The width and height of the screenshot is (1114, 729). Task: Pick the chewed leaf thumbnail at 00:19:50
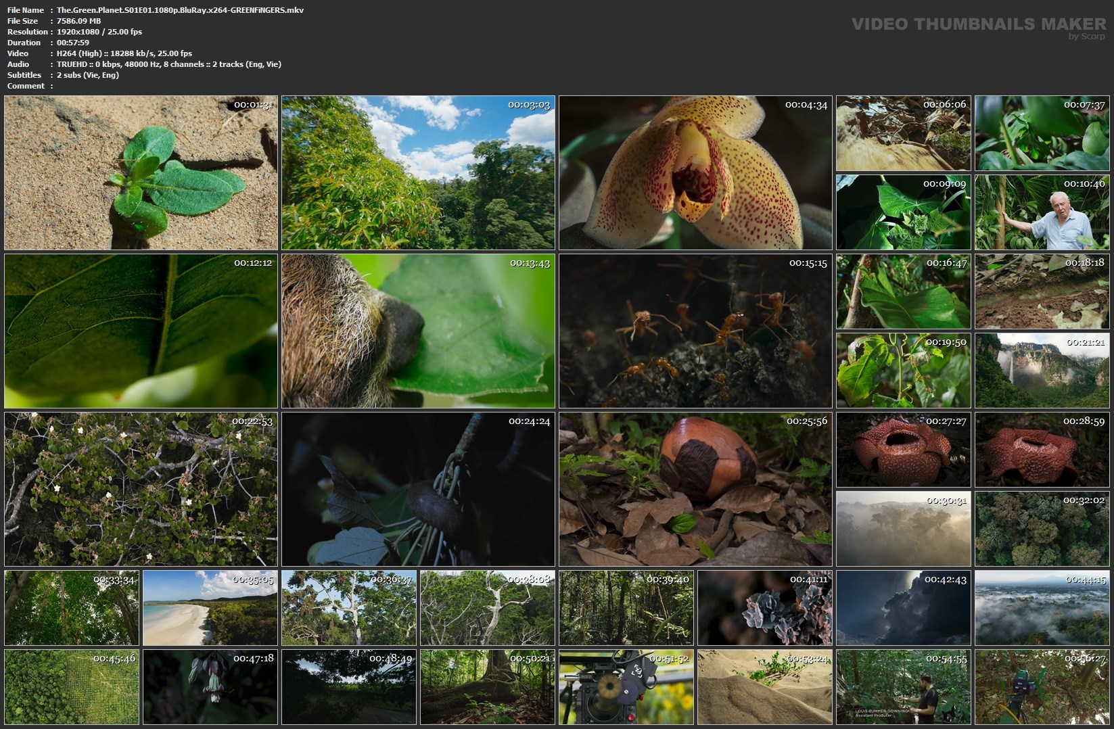click(x=904, y=371)
